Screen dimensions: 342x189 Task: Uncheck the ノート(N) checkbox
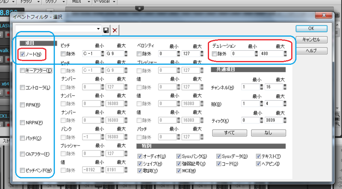click(x=23, y=54)
